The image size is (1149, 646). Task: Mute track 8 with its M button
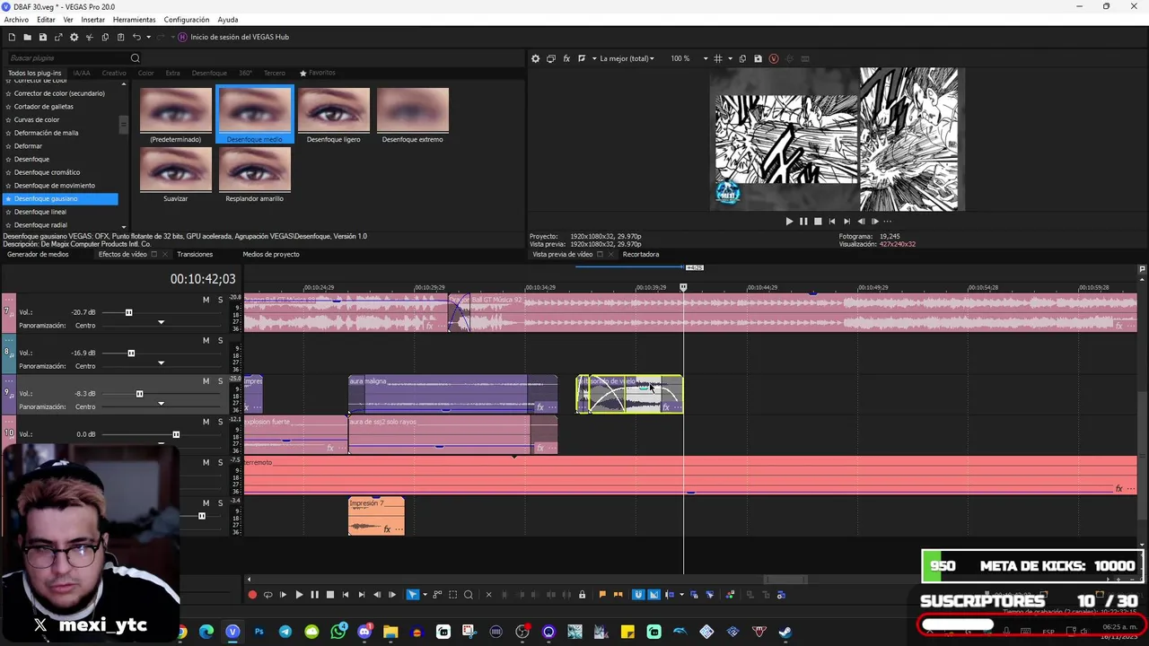[206, 340]
